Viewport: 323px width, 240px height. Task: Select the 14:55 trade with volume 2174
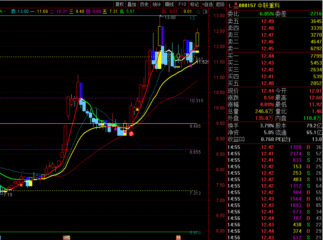coord(275,154)
